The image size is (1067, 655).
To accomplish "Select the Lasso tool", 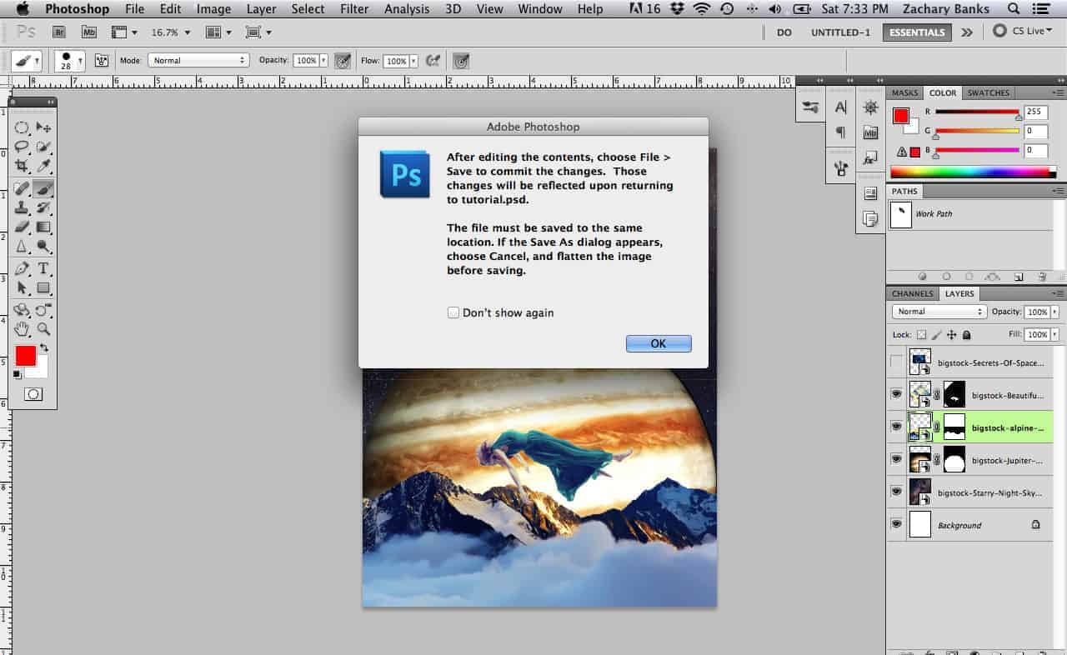I will (22, 147).
